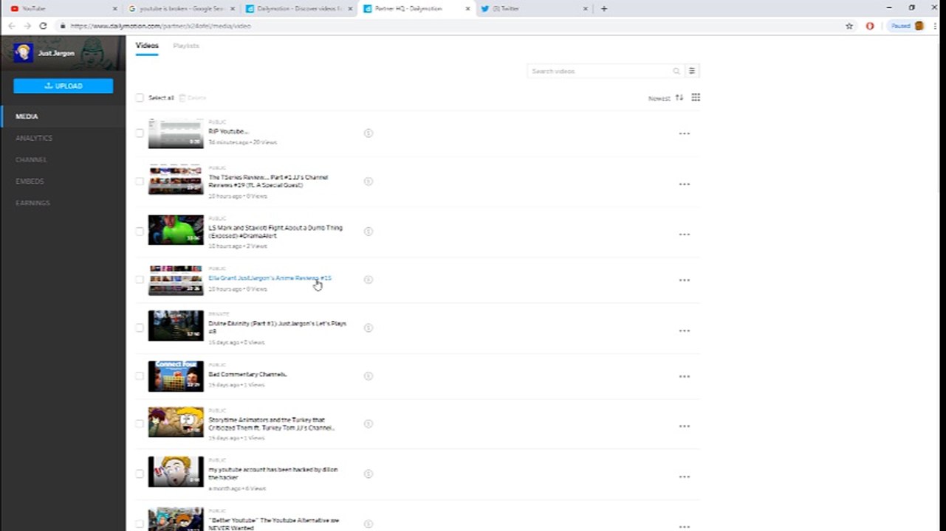Click the red Opera-style extension icon
This screenshot has width=946, height=531.
click(870, 26)
